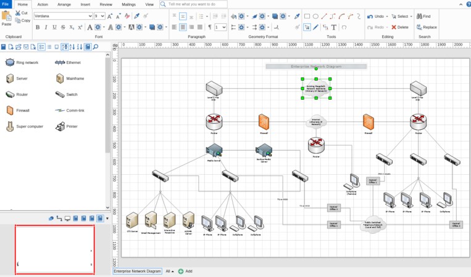471x277 pixels.
Task: Apply Subscript formatting
Action: pos(72,27)
